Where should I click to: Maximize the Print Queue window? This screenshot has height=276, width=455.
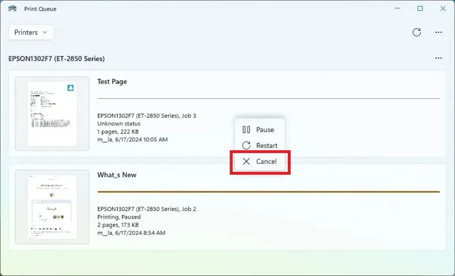point(420,9)
